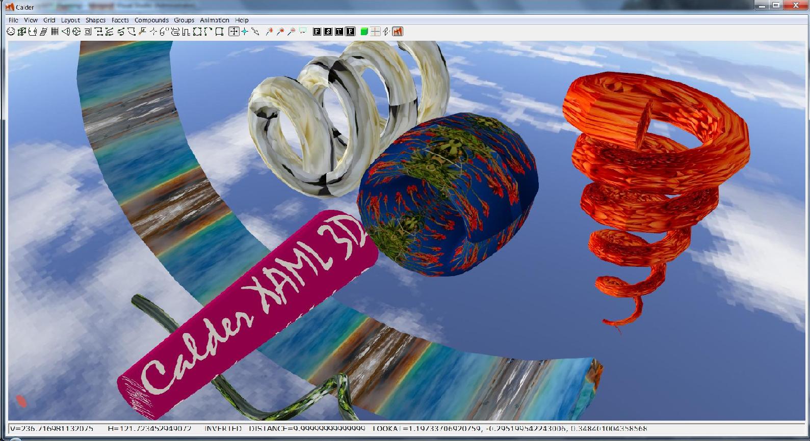Click the speech bubble toolbar icon
Viewport: 810px width, 441px height.
[303, 32]
